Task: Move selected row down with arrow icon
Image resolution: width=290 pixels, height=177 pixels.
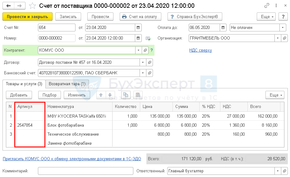Action: 109,95
